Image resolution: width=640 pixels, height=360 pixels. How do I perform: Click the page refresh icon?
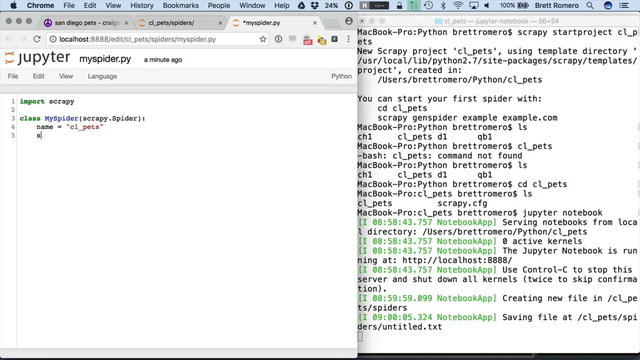37,39
